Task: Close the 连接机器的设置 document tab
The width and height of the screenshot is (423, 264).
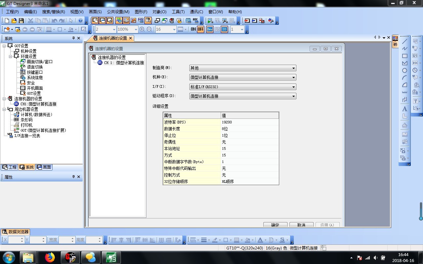Action: point(131,38)
